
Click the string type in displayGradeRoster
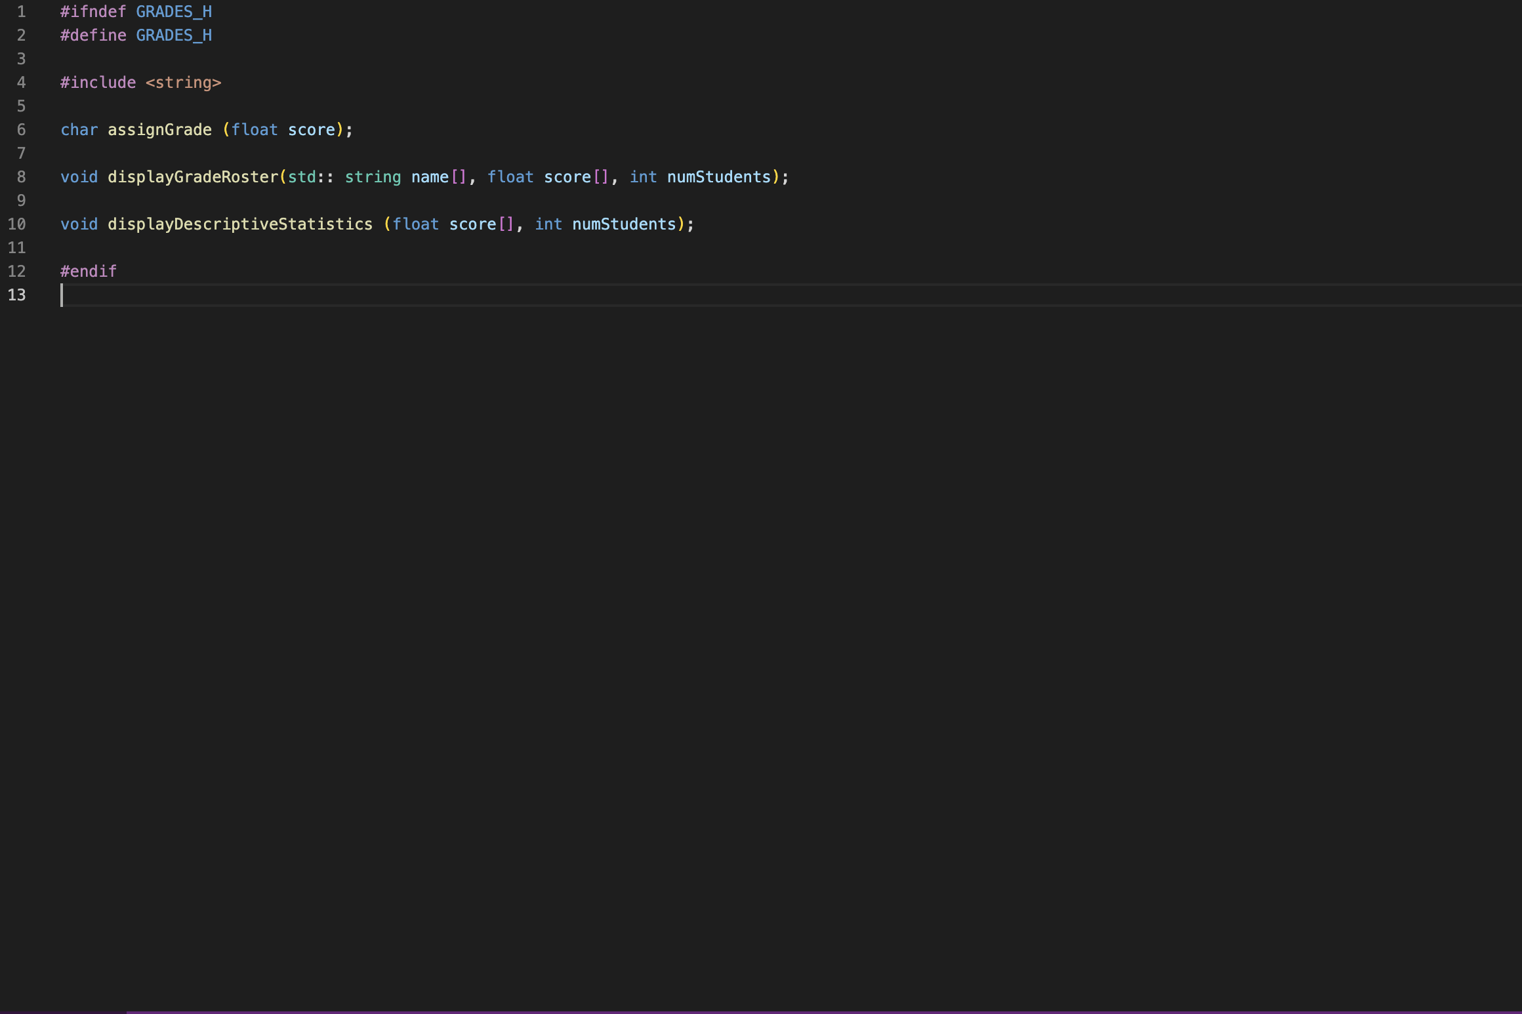click(x=373, y=176)
